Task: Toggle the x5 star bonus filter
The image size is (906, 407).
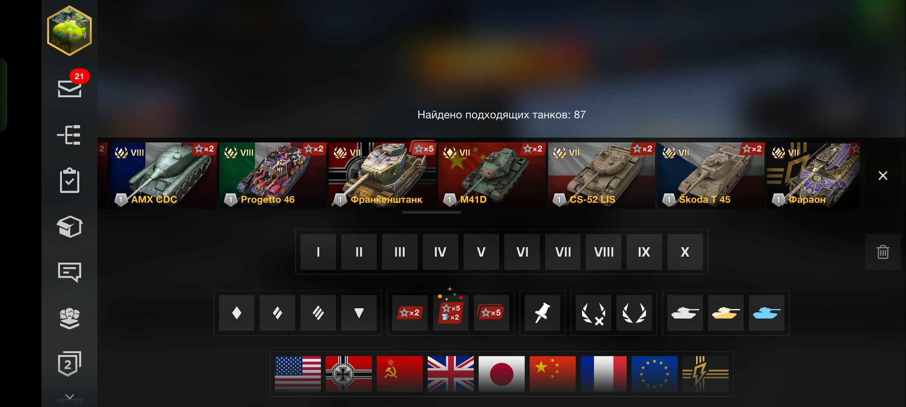Action: pos(492,313)
